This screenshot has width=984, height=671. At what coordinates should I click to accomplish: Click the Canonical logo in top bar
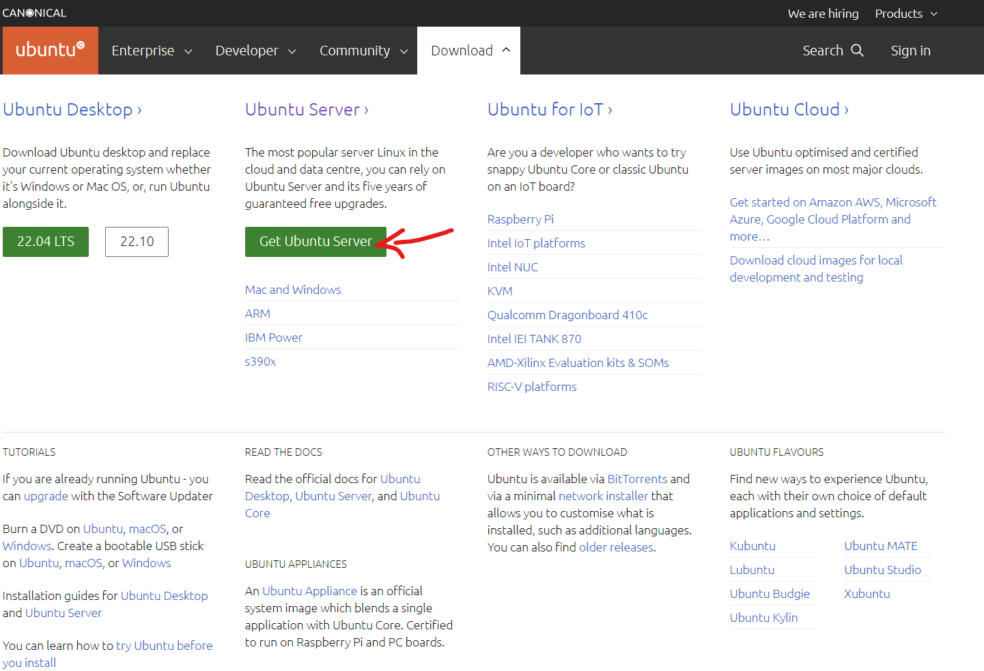(34, 13)
